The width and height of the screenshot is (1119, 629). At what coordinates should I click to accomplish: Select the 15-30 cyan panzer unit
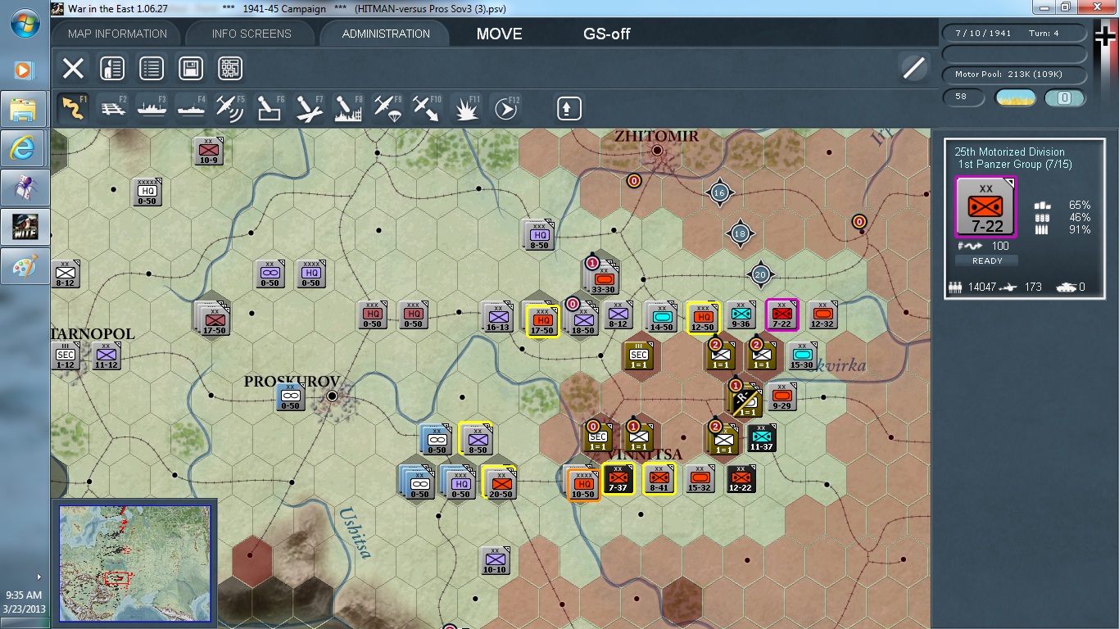[802, 355]
